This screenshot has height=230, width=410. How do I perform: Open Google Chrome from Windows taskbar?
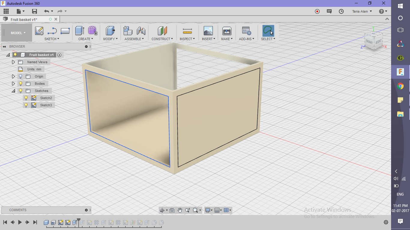click(x=400, y=86)
